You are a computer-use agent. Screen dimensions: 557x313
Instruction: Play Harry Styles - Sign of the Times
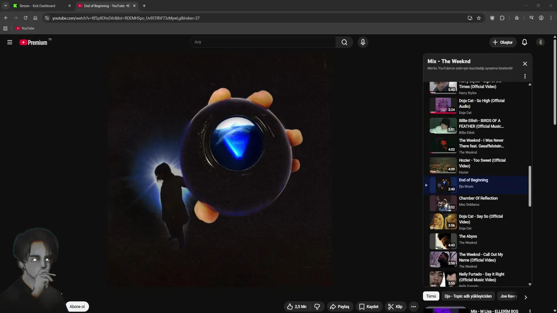pos(476,88)
